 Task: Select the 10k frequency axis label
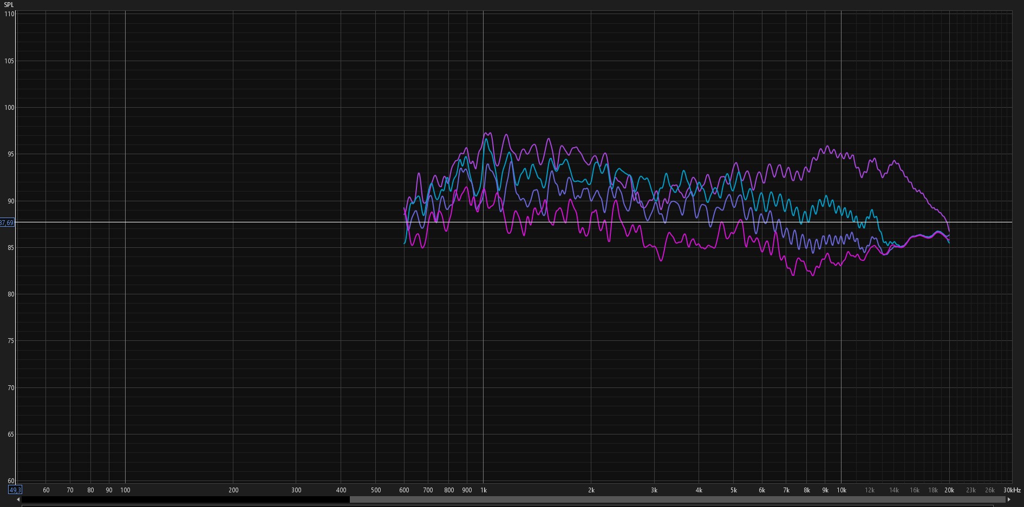pyautogui.click(x=842, y=490)
